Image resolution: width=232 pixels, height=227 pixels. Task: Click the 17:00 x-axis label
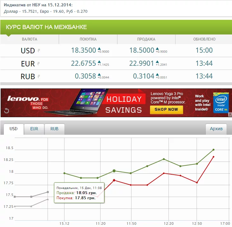pyautogui.click(x=225, y=223)
